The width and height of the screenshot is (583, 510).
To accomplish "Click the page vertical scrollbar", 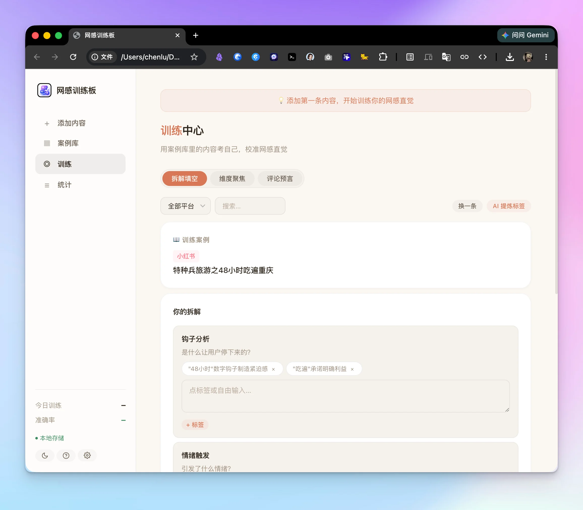I will [x=556, y=182].
